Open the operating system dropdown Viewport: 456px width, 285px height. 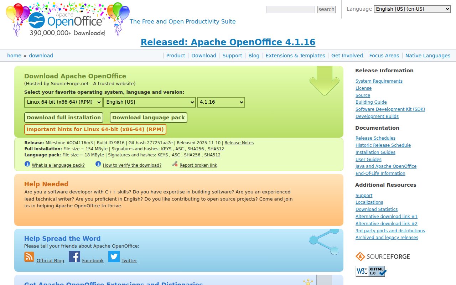tap(63, 102)
